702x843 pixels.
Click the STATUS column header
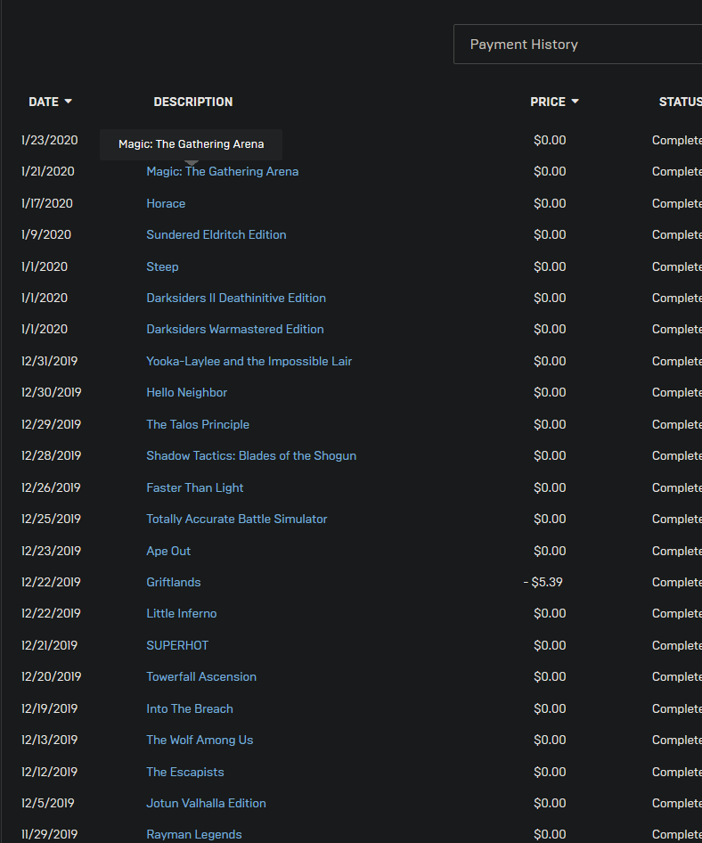[680, 102]
